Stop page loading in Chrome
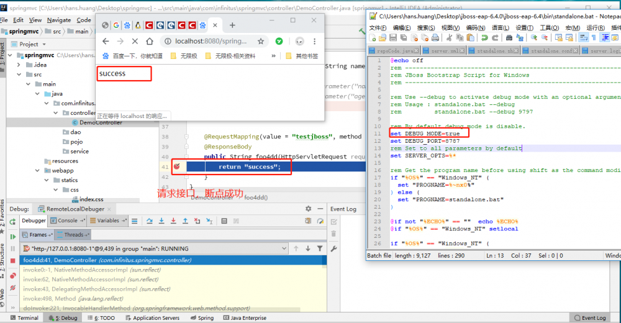This screenshot has height=323, width=621. (x=135, y=41)
